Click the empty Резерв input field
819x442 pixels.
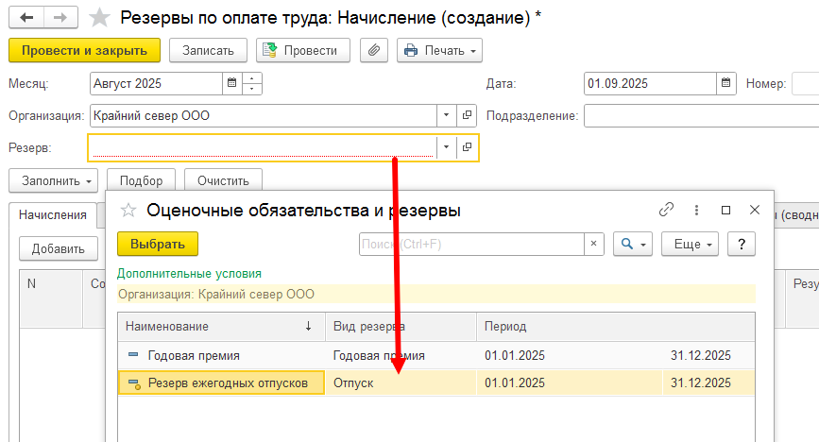tap(263, 148)
